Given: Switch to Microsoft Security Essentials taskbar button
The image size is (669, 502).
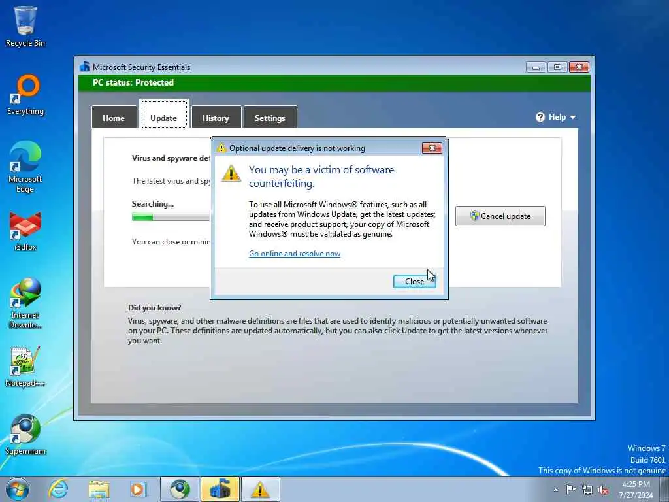Looking at the screenshot, I should (x=220, y=489).
